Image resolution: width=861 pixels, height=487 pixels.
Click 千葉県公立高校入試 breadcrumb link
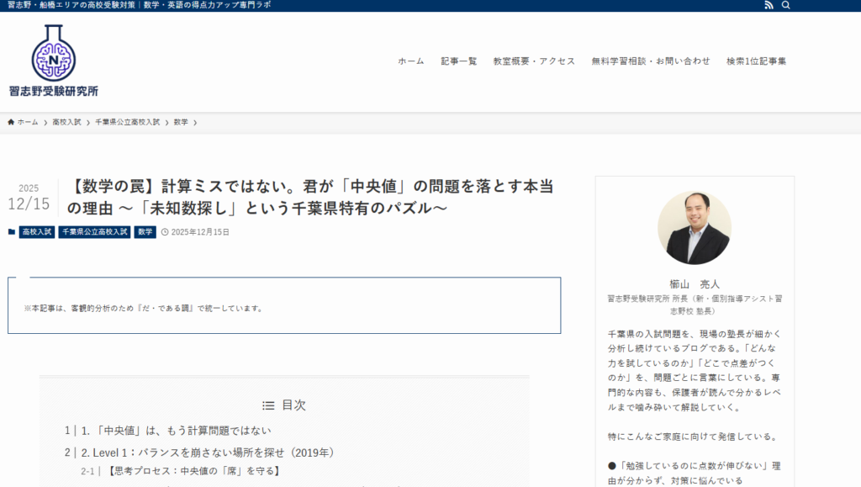click(x=127, y=122)
